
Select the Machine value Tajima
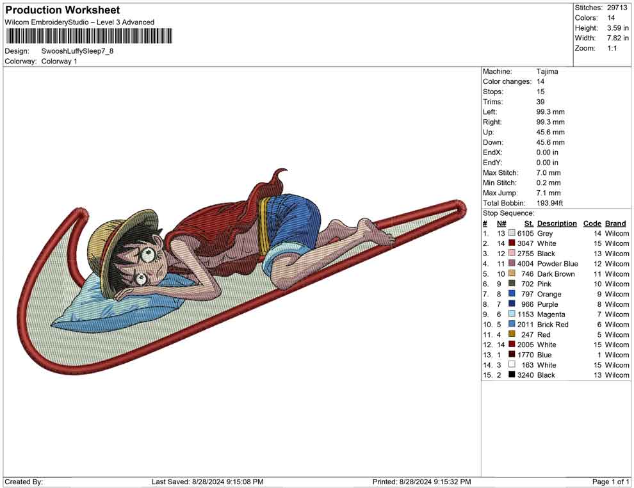[x=547, y=72]
